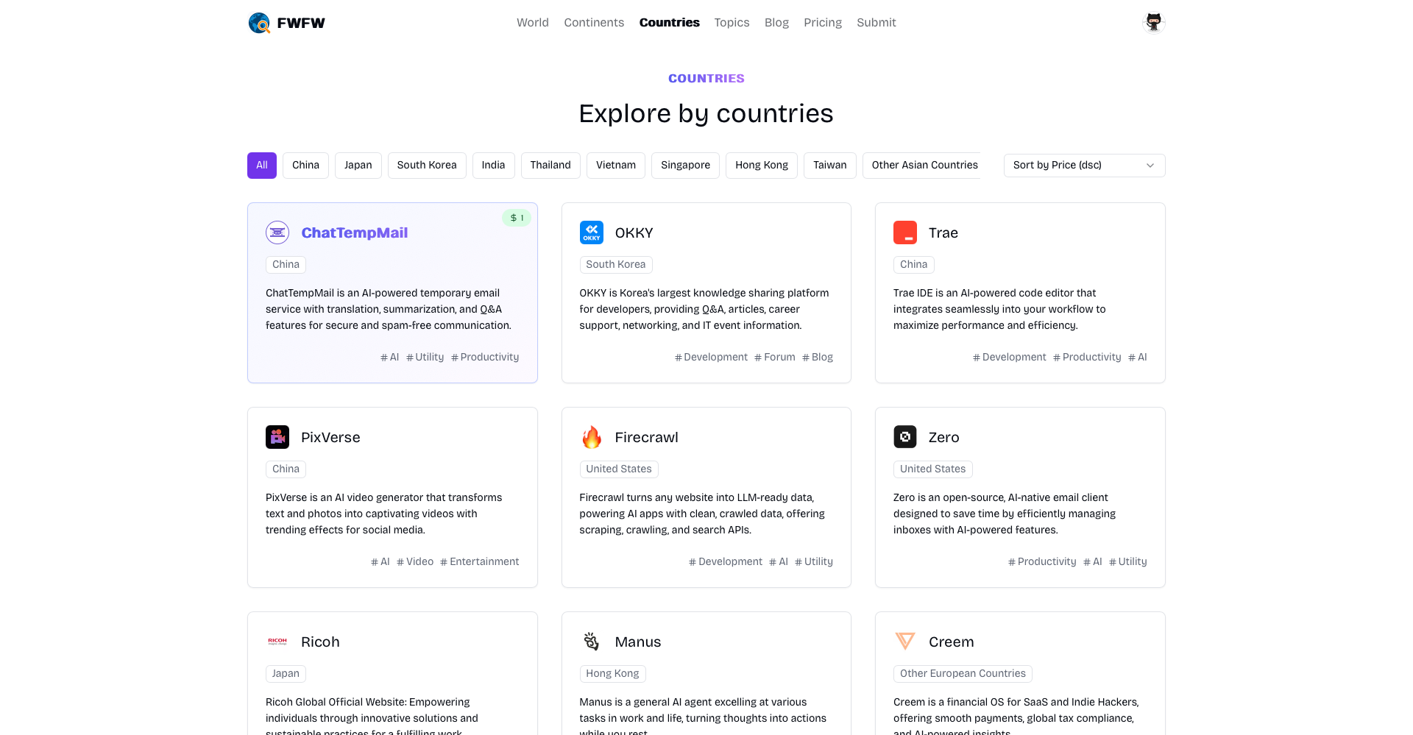Open the PixVerse title link
This screenshot has height=735, width=1413.
330,438
